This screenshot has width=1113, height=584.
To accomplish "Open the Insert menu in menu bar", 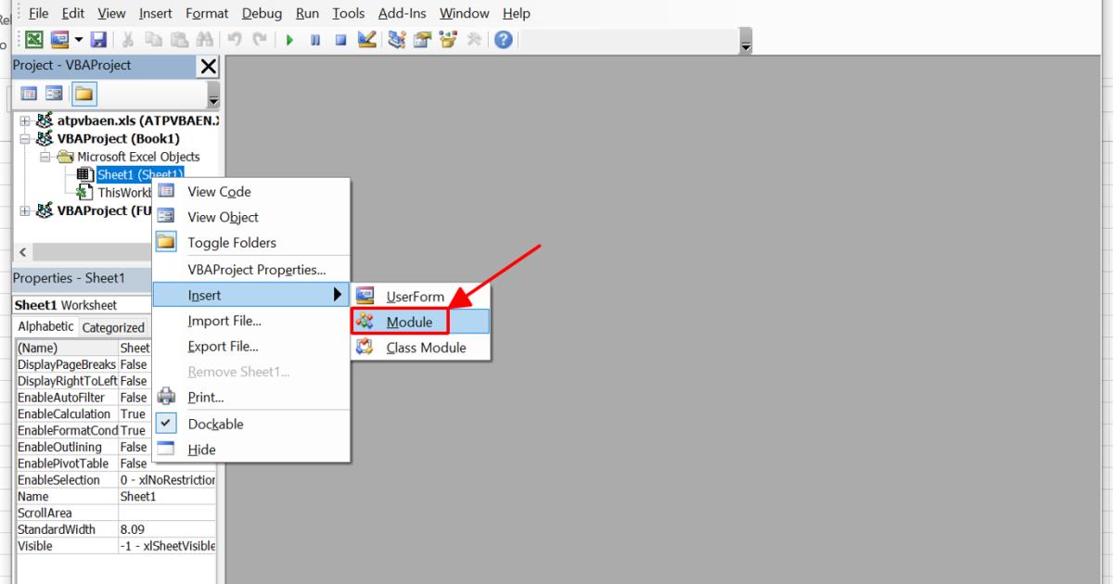I will tap(156, 13).
